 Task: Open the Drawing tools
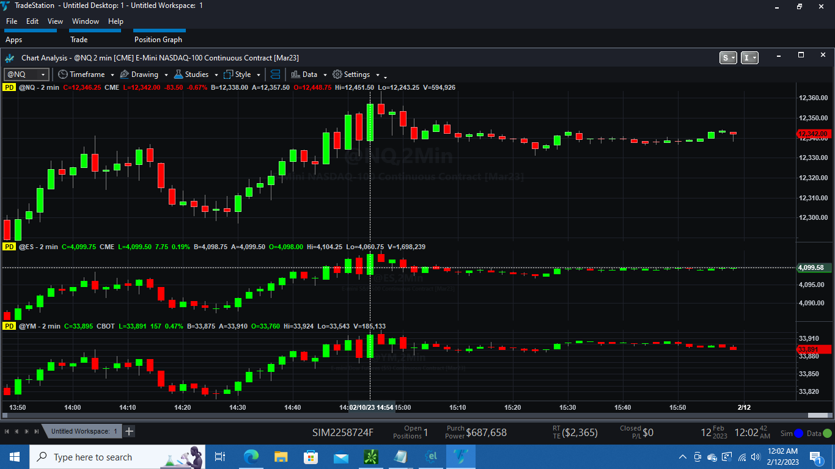click(x=139, y=75)
